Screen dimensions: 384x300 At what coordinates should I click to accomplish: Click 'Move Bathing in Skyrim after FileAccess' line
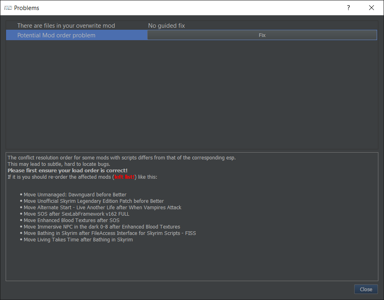pos(110,233)
